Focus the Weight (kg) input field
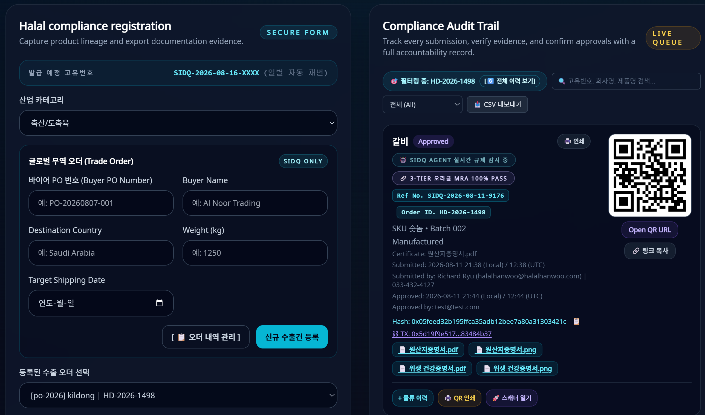Viewport: 705px width, 415px height. [x=255, y=253]
